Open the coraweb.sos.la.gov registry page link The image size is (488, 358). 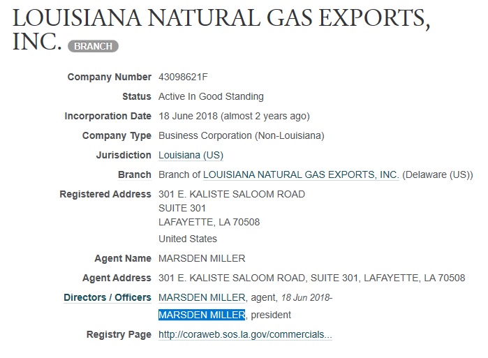coord(245,335)
